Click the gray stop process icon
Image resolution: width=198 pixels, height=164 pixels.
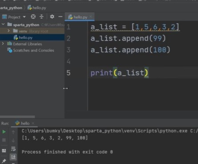click(x=4, y=140)
